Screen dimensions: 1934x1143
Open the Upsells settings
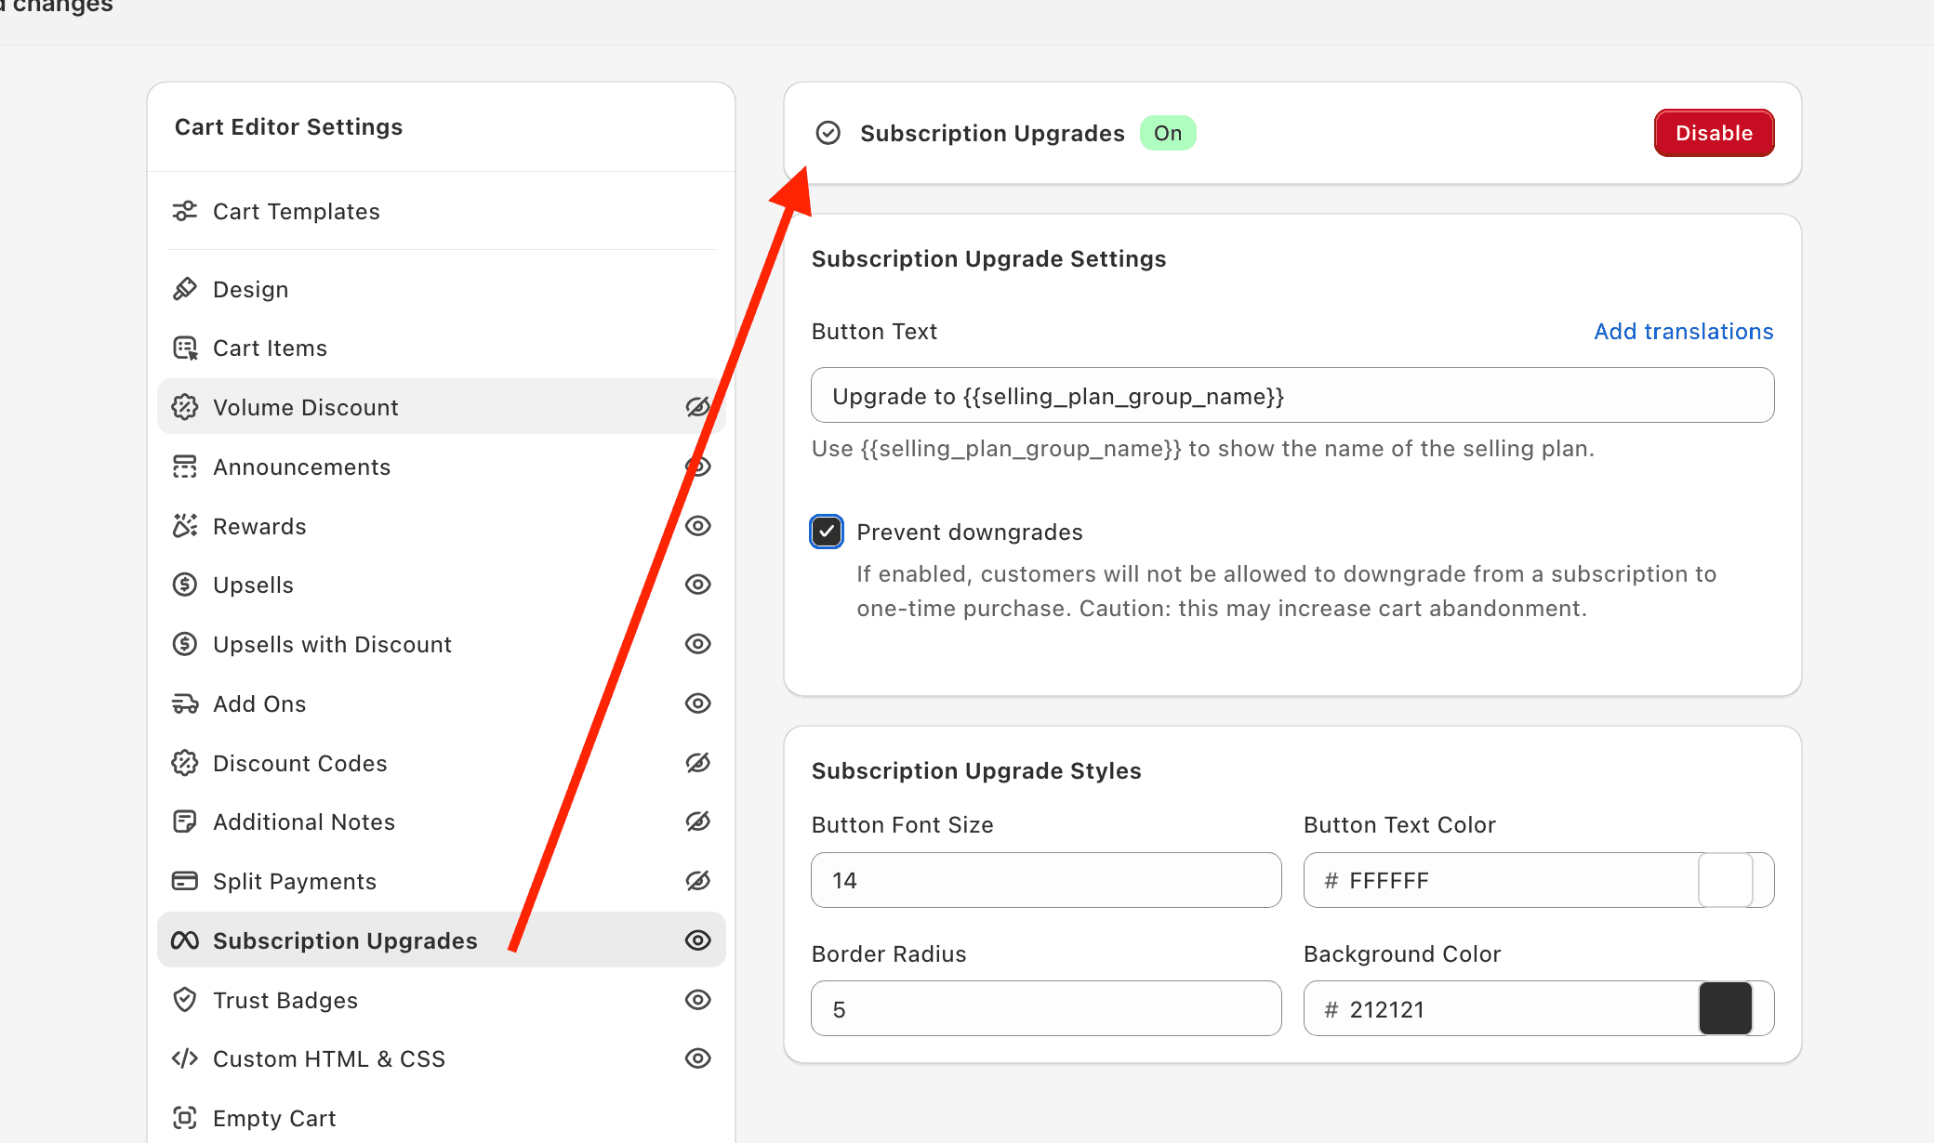click(442, 585)
